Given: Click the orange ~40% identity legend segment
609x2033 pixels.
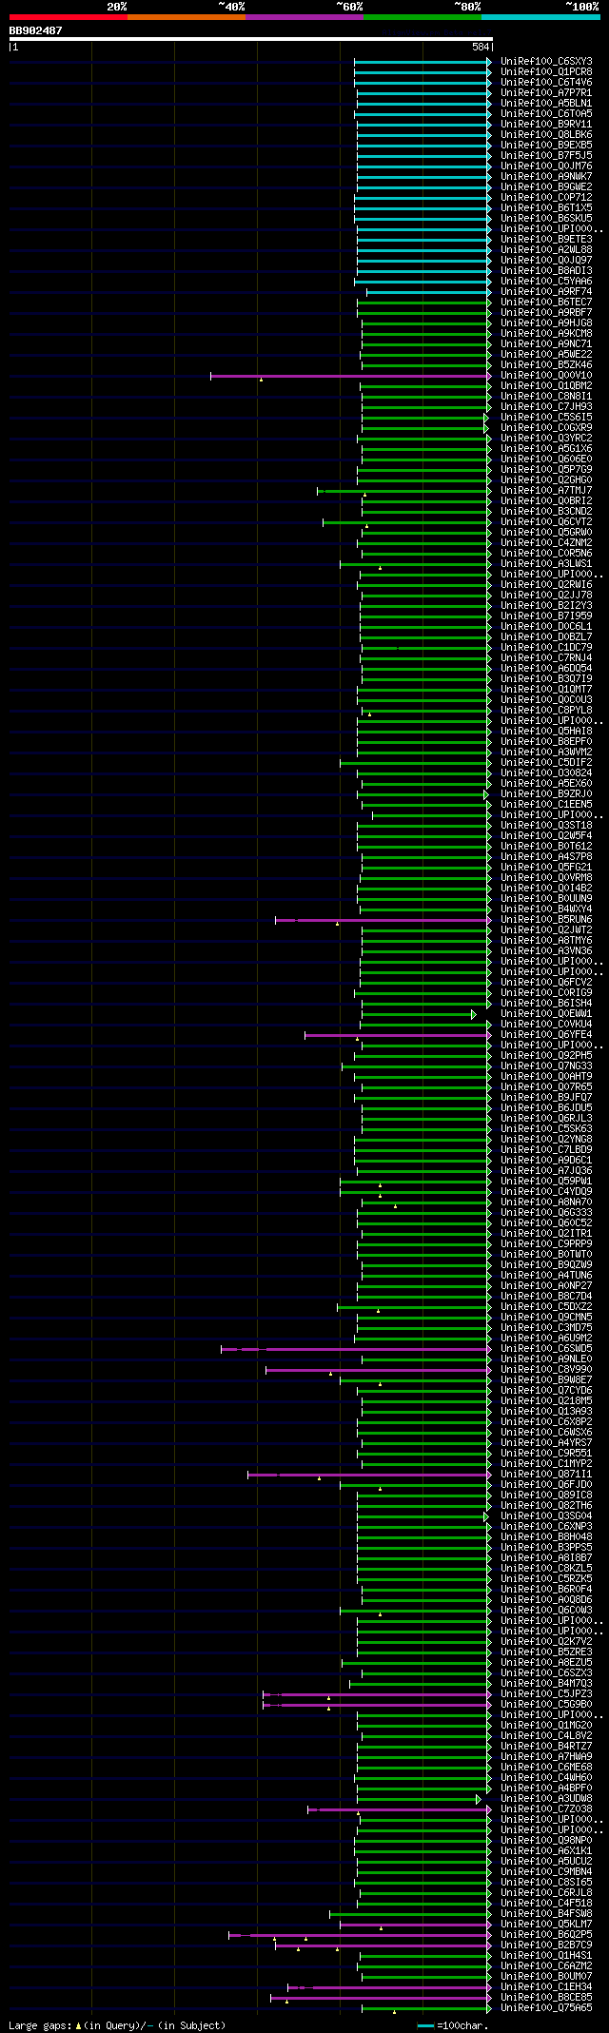Looking at the screenshot, I should (187, 16).
